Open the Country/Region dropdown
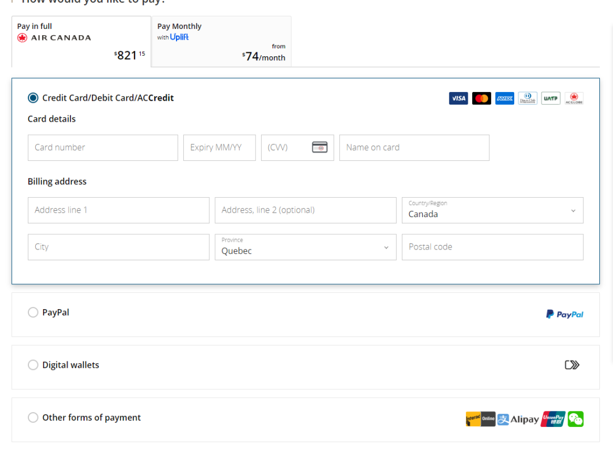The height and width of the screenshot is (449, 613). point(492,210)
